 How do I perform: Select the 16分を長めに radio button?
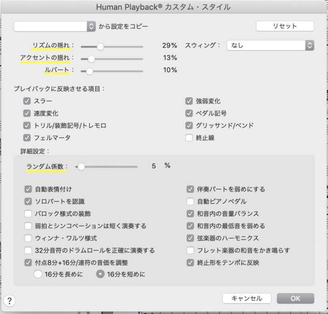pos(38,274)
